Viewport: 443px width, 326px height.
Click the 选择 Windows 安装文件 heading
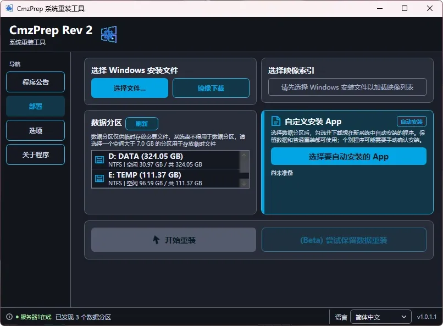[x=135, y=70]
